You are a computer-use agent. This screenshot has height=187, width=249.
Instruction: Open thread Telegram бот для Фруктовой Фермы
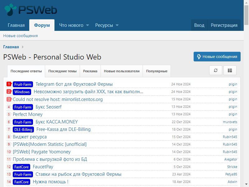tap(74, 84)
